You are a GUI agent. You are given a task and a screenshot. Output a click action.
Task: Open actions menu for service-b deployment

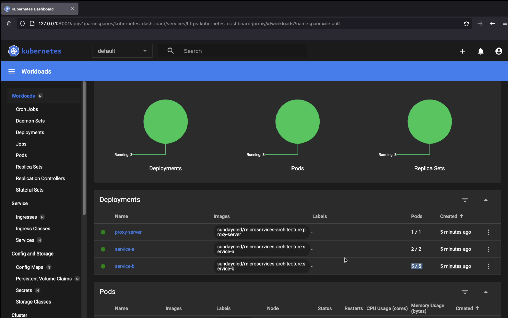click(x=488, y=266)
